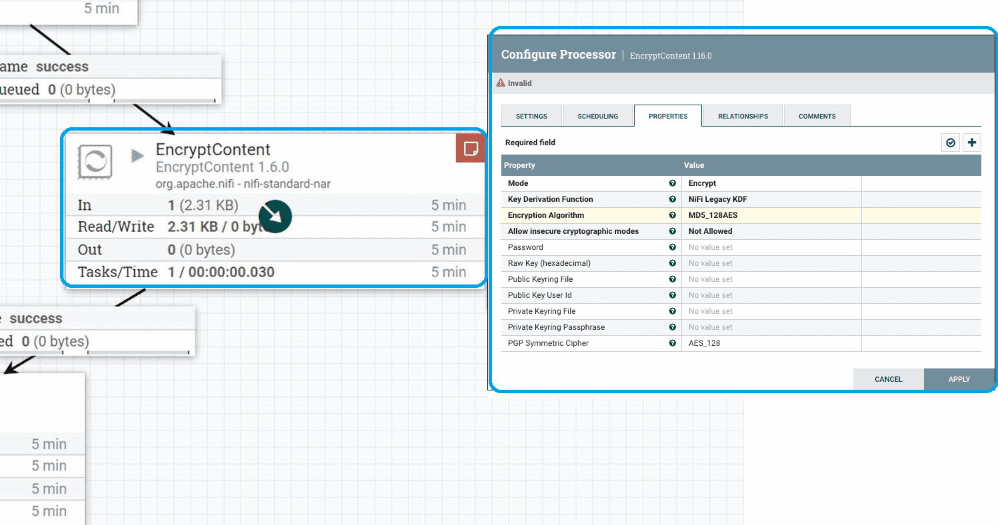Open the Encryption Algorithm MD5_128AES value
This screenshot has height=525, width=998.
(x=771, y=215)
